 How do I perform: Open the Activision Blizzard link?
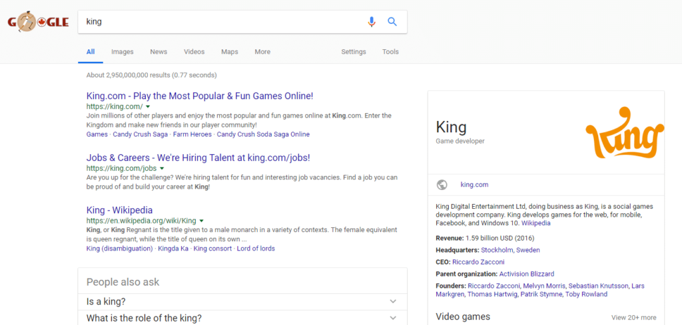point(527,274)
